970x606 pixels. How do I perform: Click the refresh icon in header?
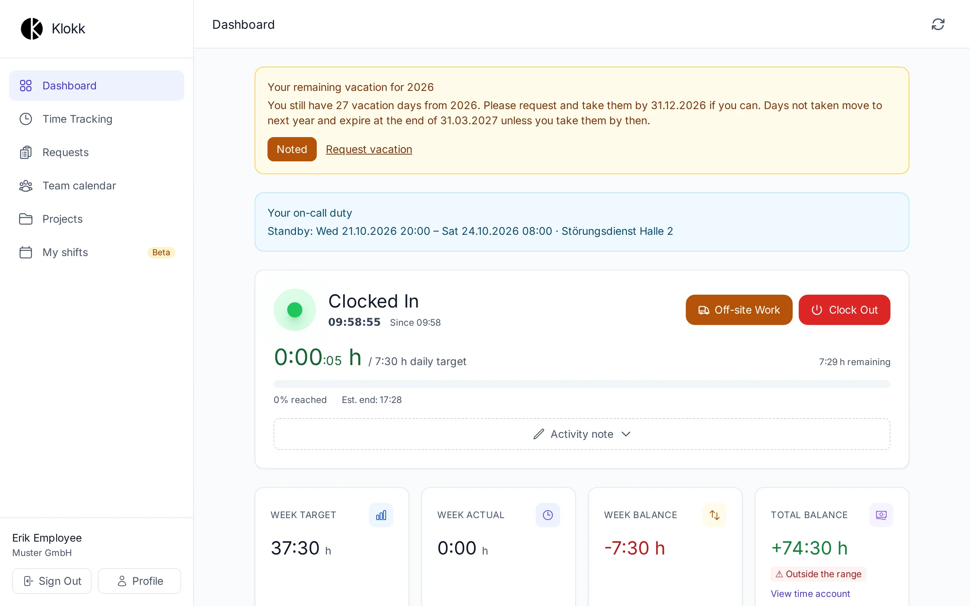(937, 25)
